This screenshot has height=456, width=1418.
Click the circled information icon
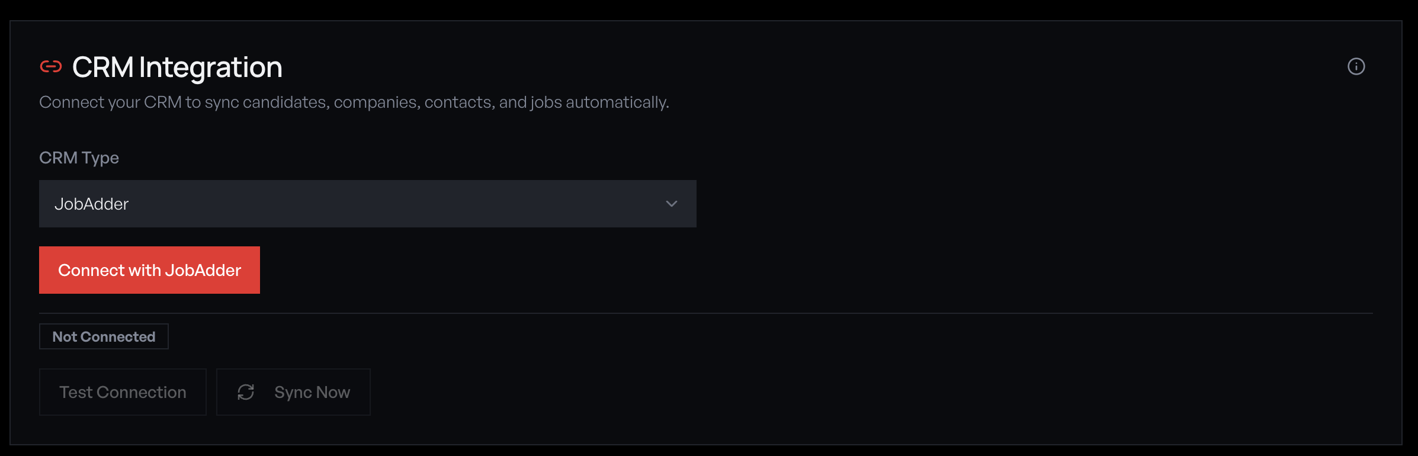[1356, 66]
